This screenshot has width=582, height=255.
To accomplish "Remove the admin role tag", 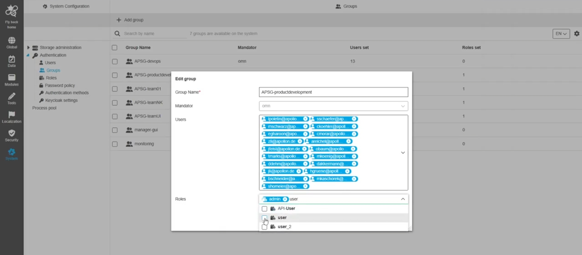I will pyautogui.click(x=285, y=199).
